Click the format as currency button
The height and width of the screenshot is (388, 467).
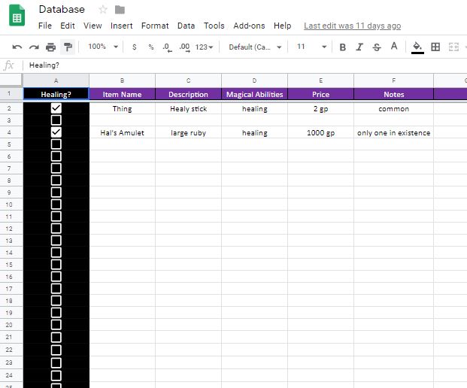coord(134,47)
